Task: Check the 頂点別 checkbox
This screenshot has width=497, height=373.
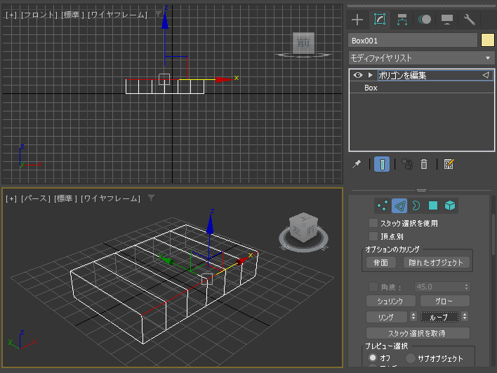Action: point(373,236)
